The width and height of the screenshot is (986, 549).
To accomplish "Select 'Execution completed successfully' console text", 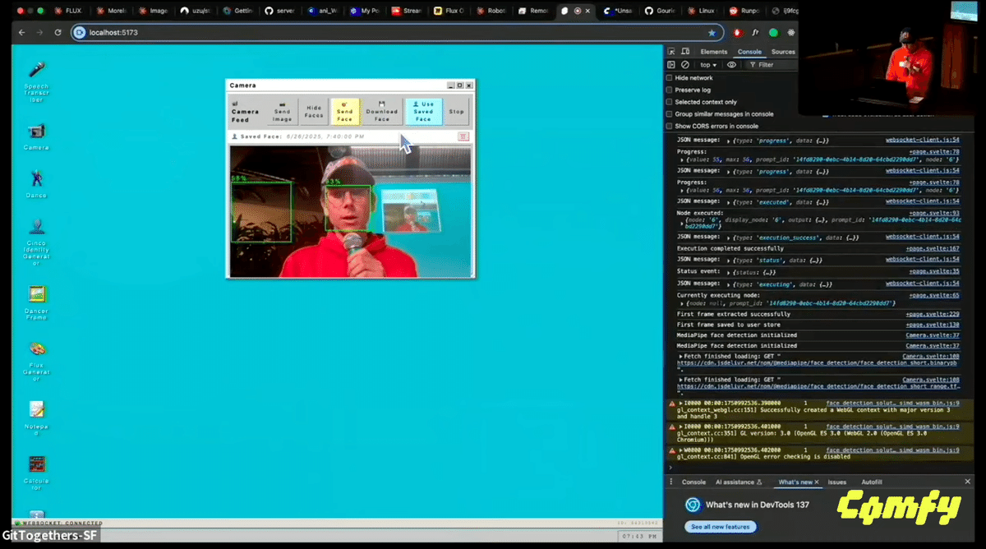I will 730,248.
